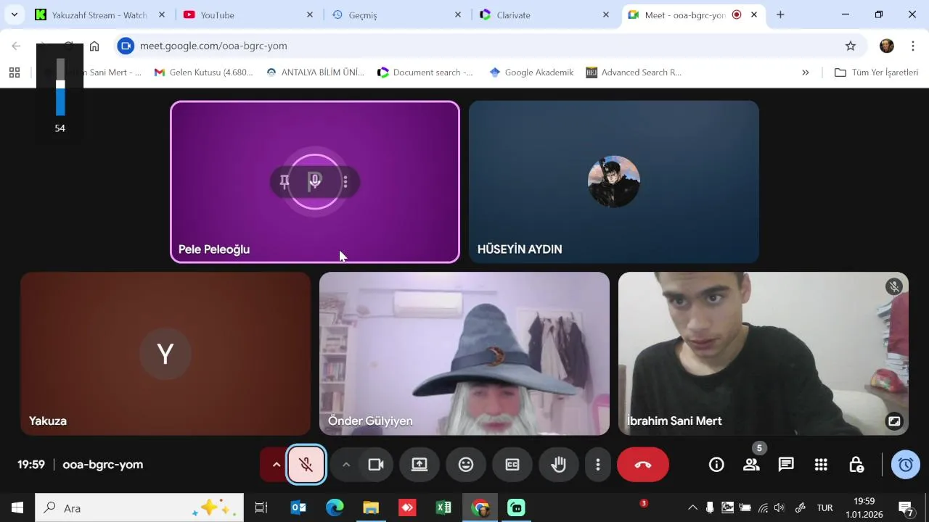Screen dimensions: 929x522
Task: Click muted mic indicator on İbrahim tile
Action: (x=894, y=286)
